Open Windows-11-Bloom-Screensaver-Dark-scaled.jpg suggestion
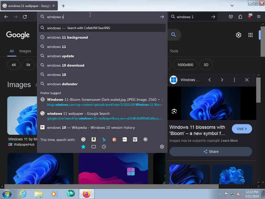Image resolution: width=265 pixels, height=199 pixels. tap(102, 102)
